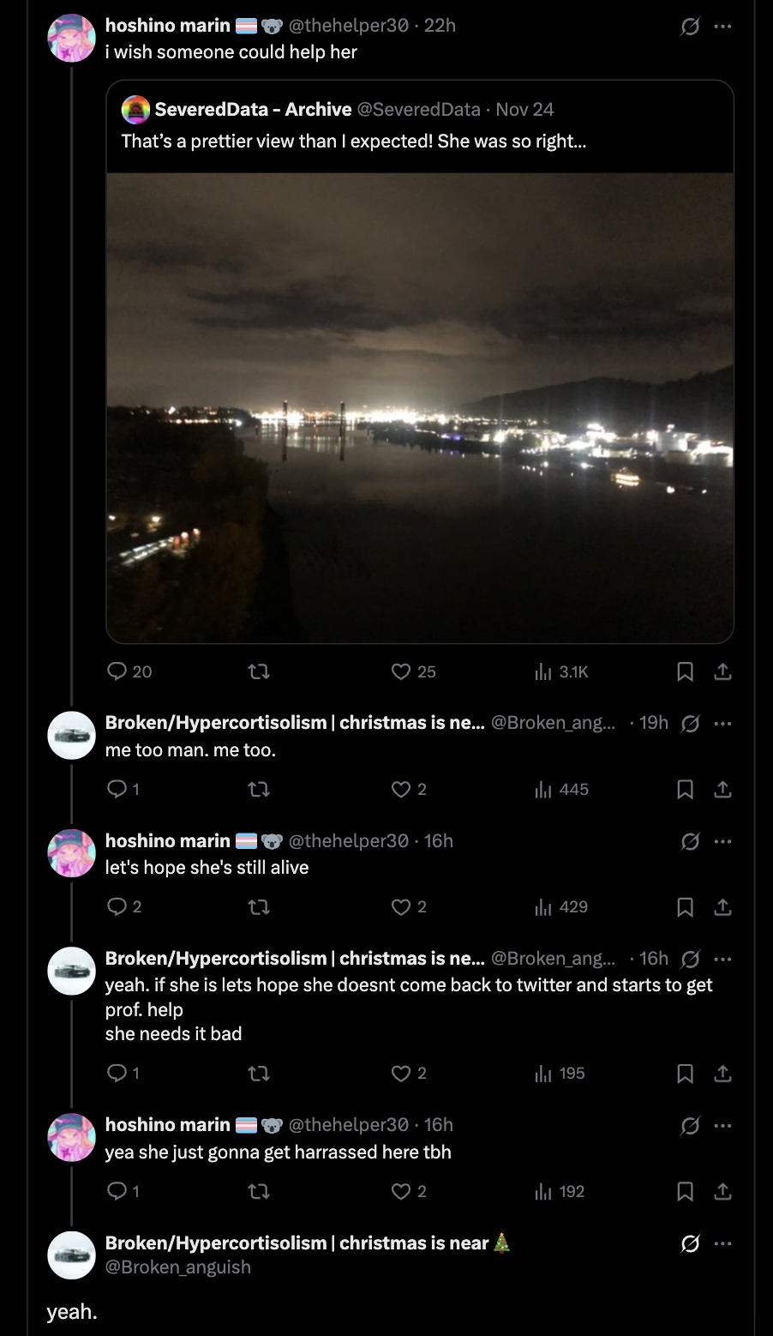Like the 'me too man. me too.' reply

(401, 789)
